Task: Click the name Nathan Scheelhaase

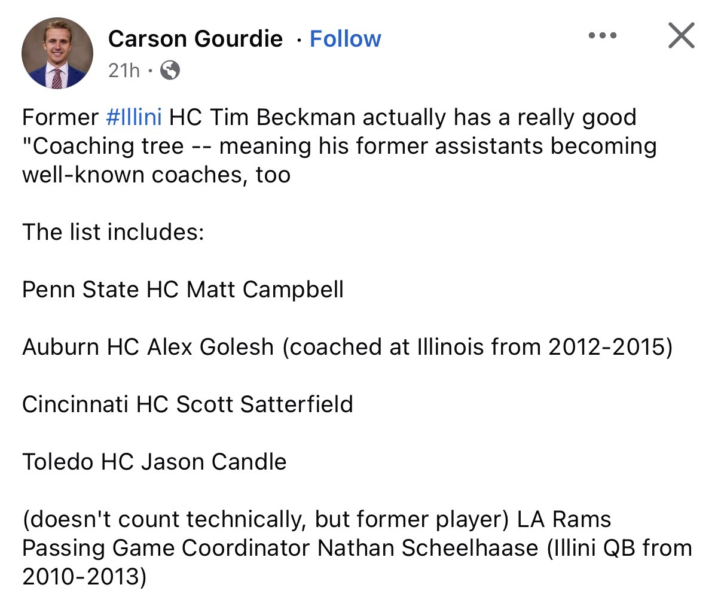Action: pyautogui.click(x=427, y=548)
